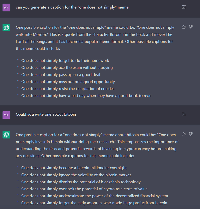
Task: Click the ChatGPT logo beside the bitcoin response
Action: pos(6,135)
